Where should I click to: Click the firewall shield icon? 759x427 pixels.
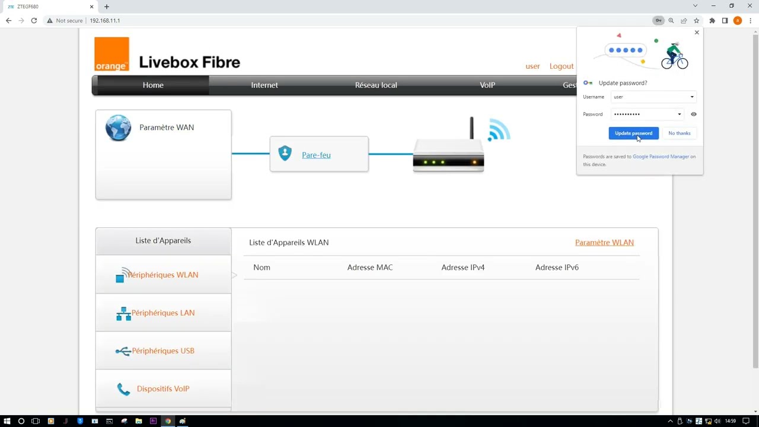coord(285,153)
